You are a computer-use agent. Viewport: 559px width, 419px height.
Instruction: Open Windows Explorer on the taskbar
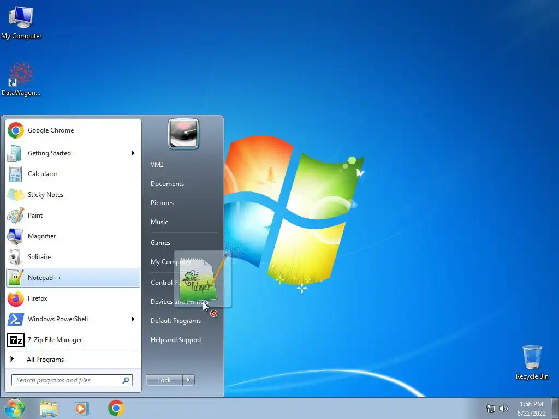(x=49, y=408)
